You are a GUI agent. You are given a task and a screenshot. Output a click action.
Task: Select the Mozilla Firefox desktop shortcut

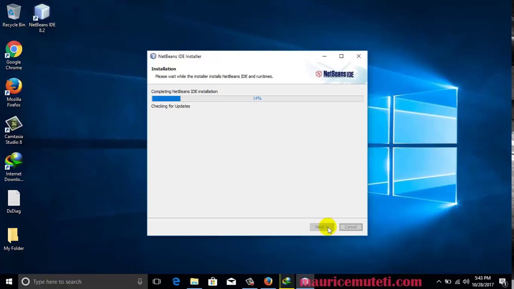click(14, 93)
